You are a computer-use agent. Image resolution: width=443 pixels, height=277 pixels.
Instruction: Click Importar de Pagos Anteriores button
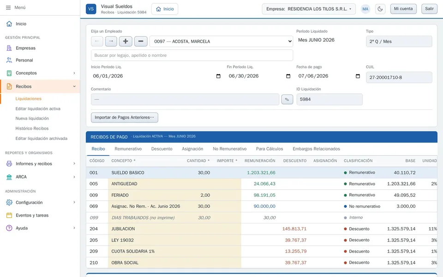click(x=124, y=118)
